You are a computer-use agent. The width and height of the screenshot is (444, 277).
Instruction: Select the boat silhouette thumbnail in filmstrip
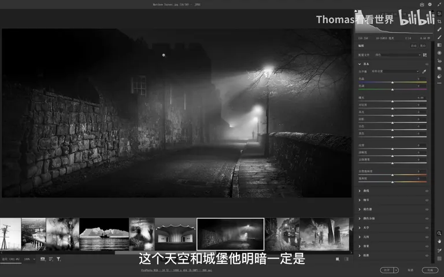click(x=104, y=234)
